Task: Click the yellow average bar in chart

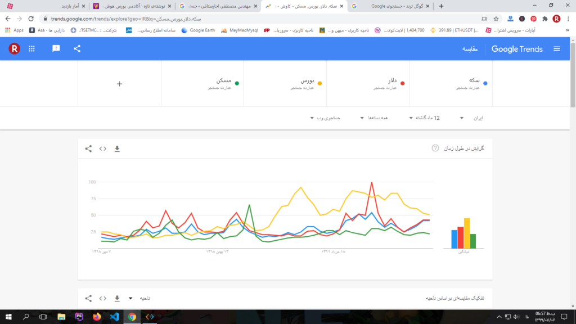Action: 466,233
